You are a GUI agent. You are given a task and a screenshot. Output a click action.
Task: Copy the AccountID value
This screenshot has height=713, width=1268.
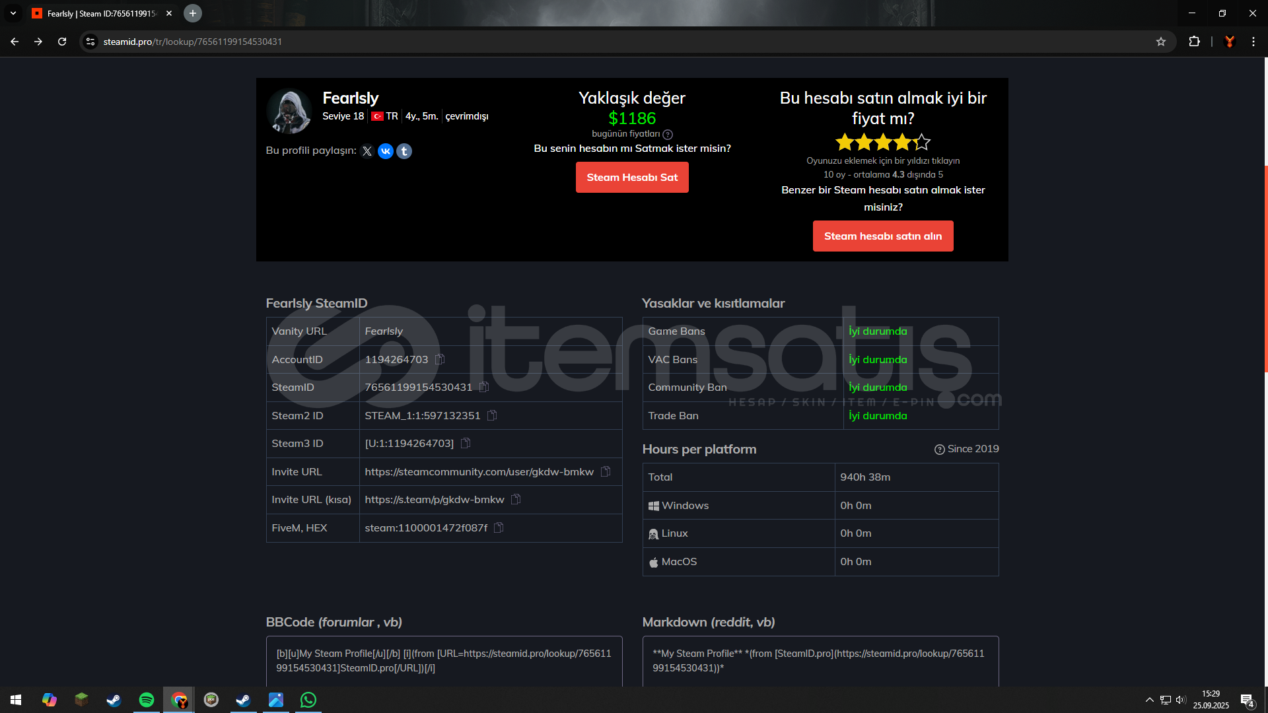coord(440,359)
